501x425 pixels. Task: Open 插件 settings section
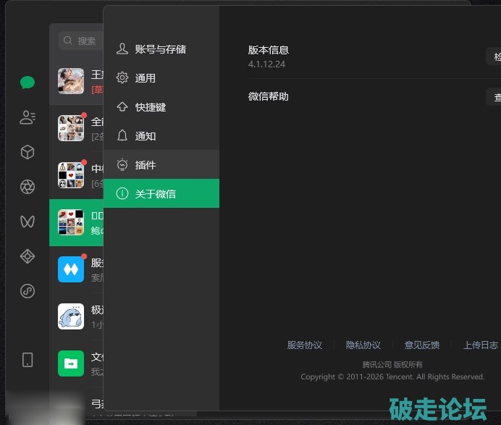tap(161, 164)
